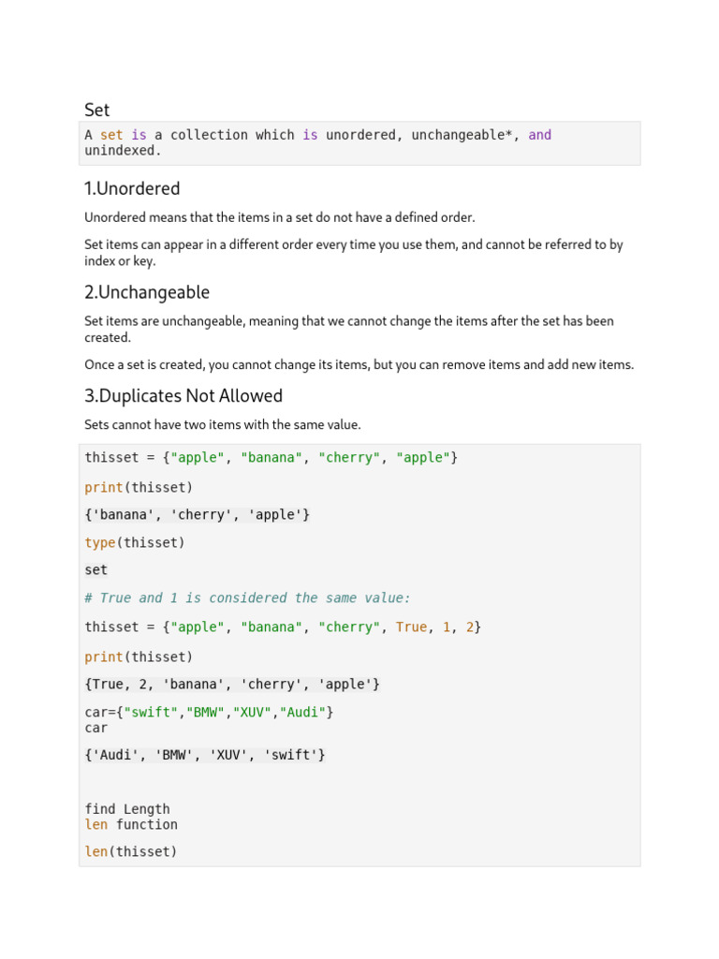Click the "True" value in thisset assignment

pyautogui.click(x=411, y=627)
